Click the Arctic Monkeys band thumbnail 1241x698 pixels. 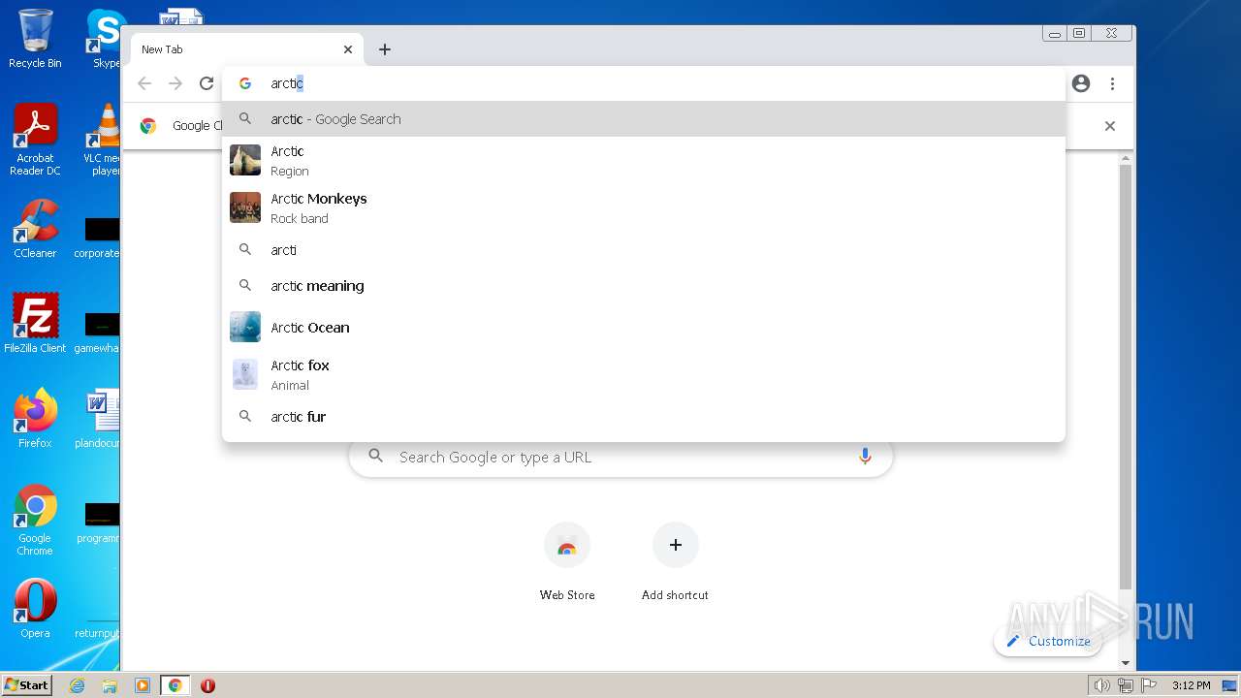(245, 207)
